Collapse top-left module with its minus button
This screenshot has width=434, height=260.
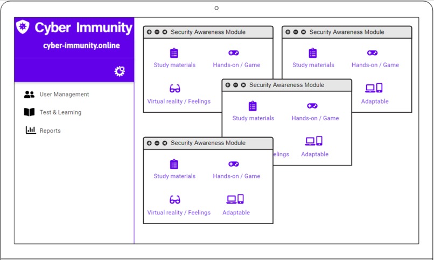(157, 32)
